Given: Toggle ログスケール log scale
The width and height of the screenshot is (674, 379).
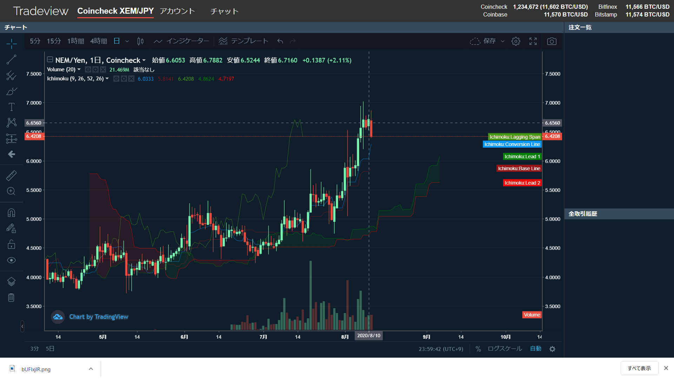Looking at the screenshot, I should (505, 348).
